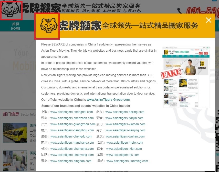Click the packing boxes thumbnail in background page
The width and height of the screenshot is (219, 172).
tap(15, 161)
